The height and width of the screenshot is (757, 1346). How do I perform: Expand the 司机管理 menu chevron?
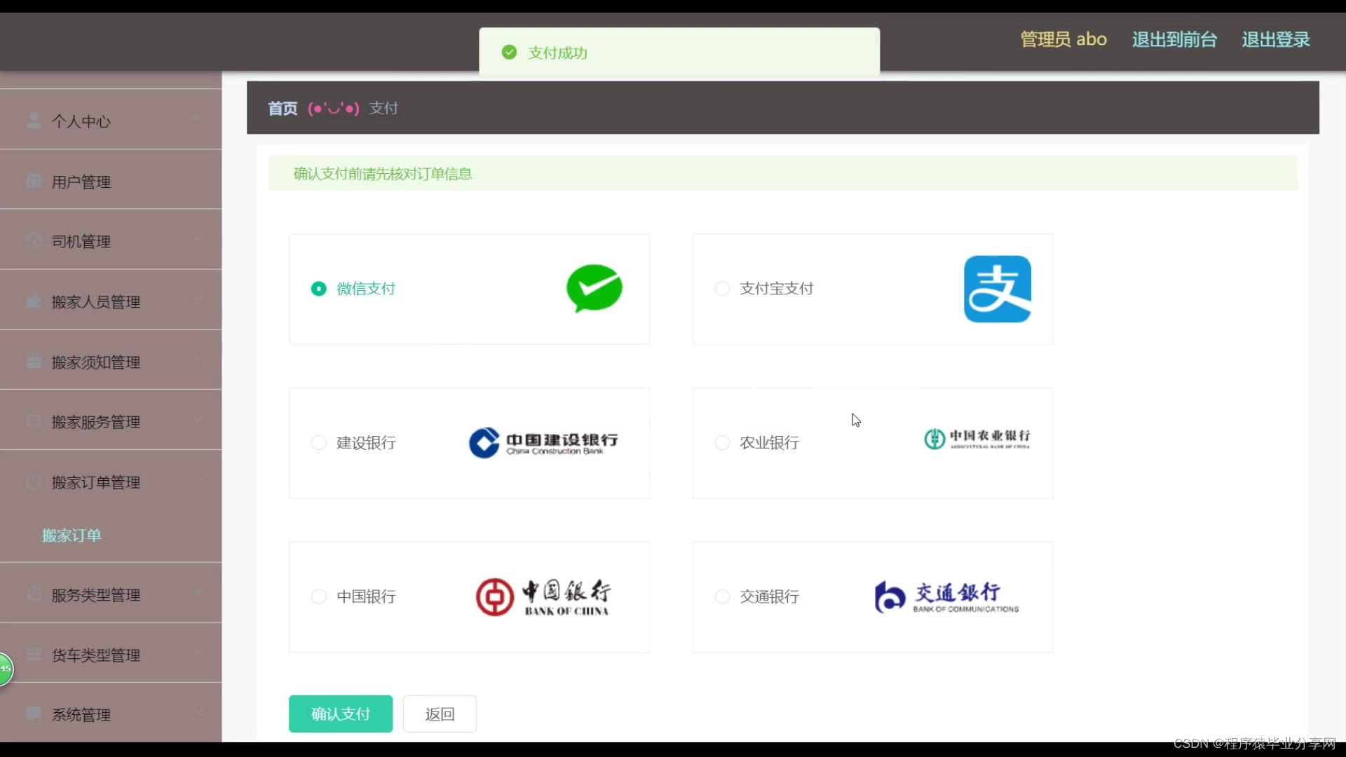pos(198,238)
